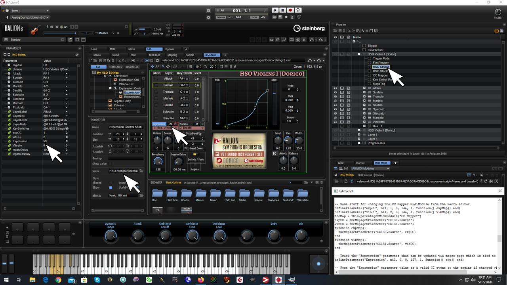
Task: Adjust the Min vertical slider beside the curve
Action: click(217, 104)
